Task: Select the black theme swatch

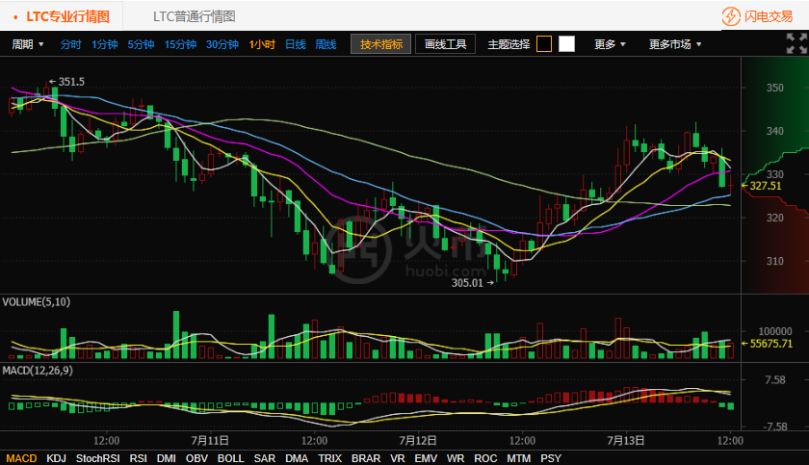Action: click(x=544, y=44)
